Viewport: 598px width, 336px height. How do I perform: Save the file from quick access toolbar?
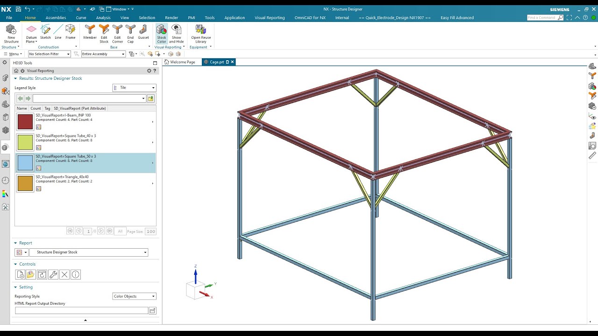coord(18,9)
